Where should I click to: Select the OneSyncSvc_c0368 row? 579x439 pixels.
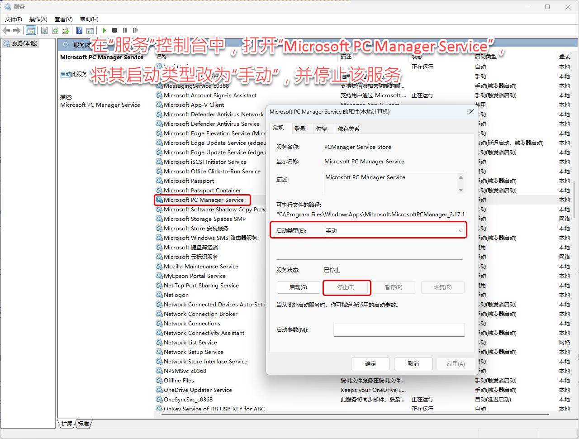[188, 399]
